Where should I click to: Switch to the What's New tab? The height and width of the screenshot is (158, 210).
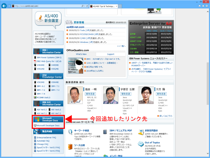(81, 54)
